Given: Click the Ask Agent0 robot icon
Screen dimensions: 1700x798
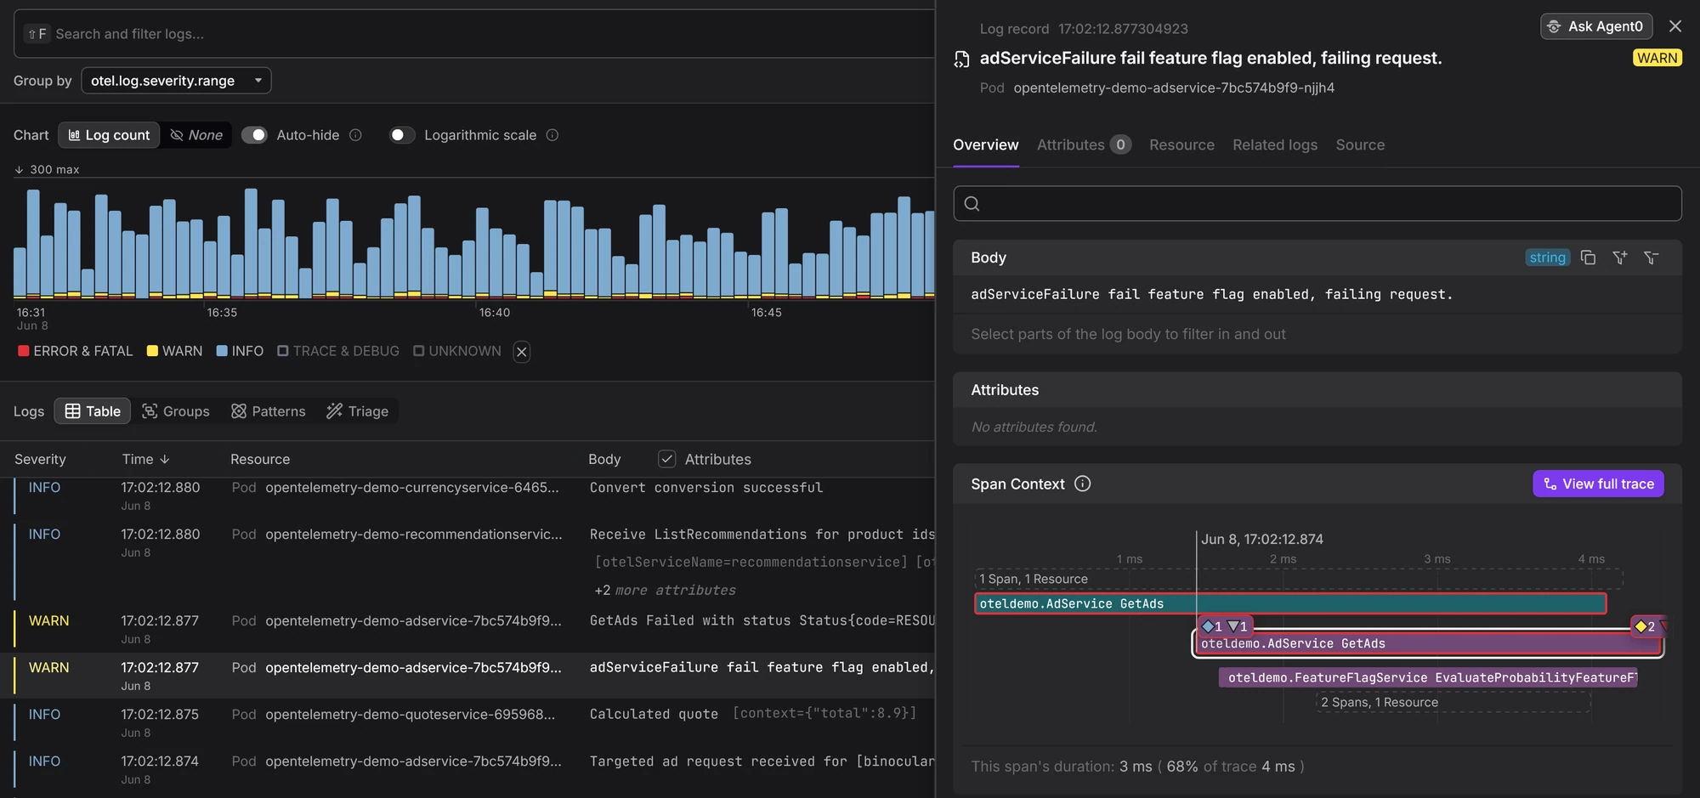Looking at the screenshot, I should [x=1554, y=26].
